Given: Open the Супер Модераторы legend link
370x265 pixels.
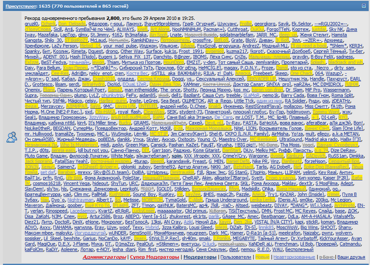Looking at the screenshot, I should (155, 257).
